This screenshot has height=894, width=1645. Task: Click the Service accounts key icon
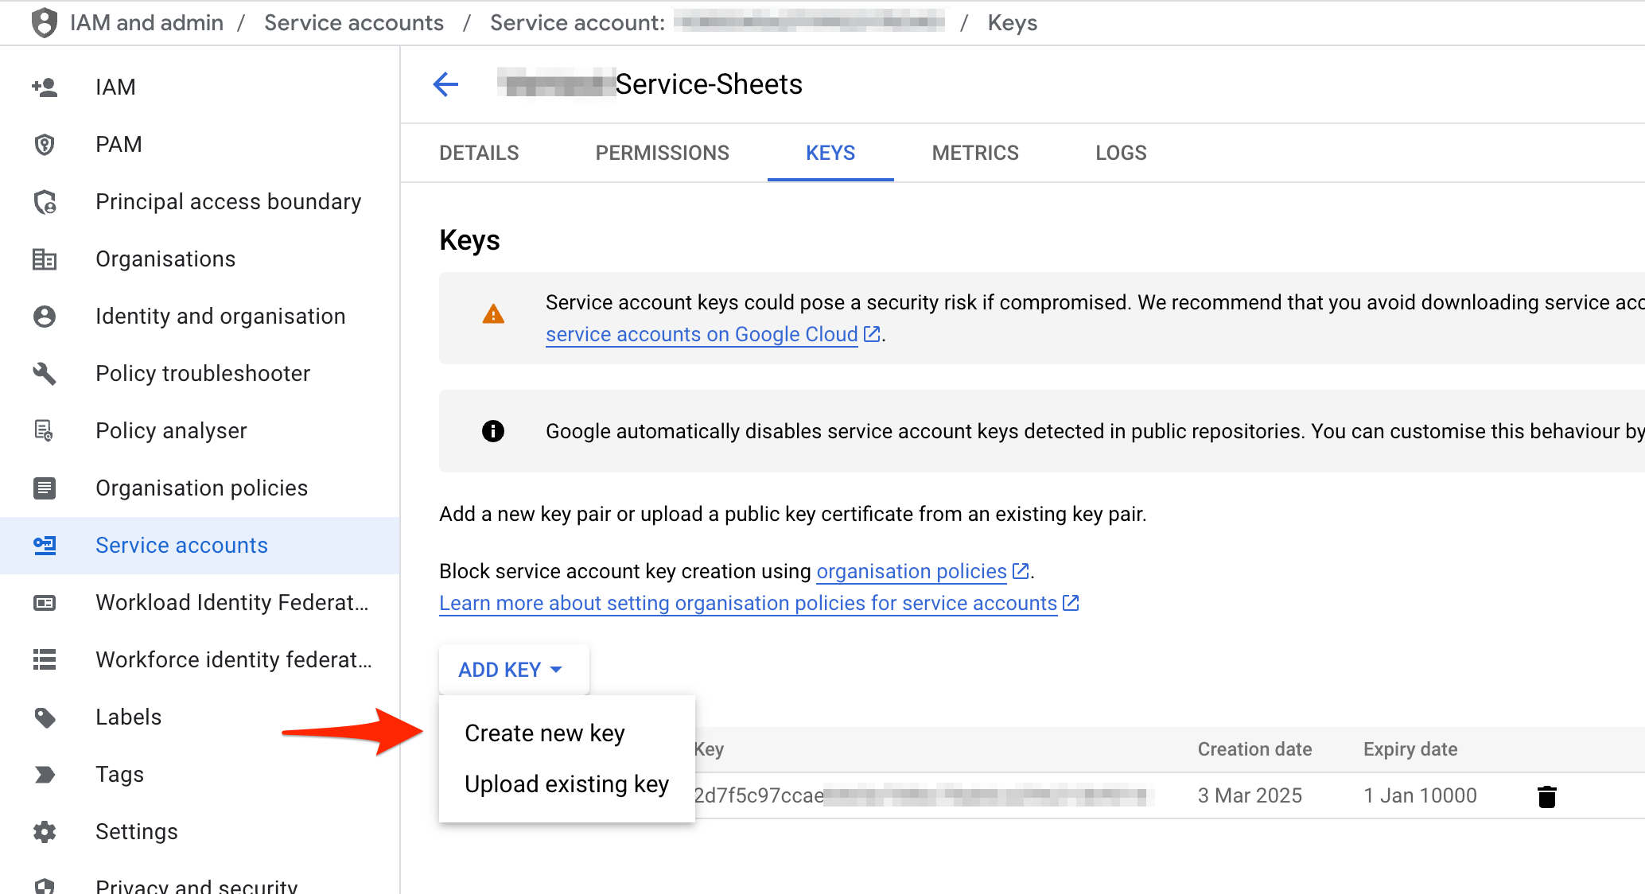click(45, 545)
